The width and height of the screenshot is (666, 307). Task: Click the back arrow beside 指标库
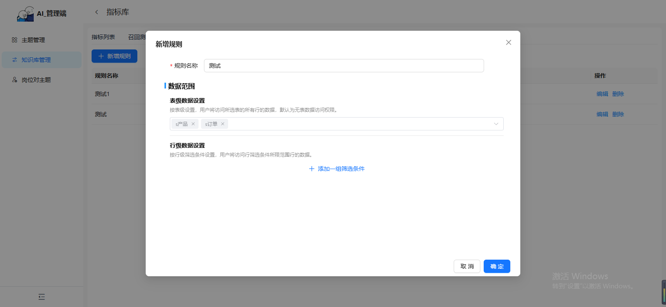(97, 12)
